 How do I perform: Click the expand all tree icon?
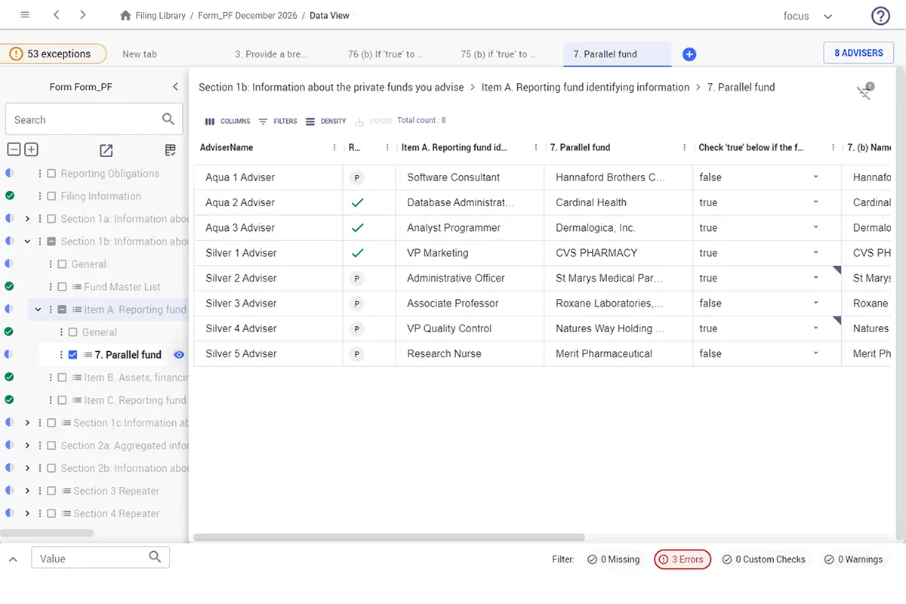pyautogui.click(x=31, y=149)
